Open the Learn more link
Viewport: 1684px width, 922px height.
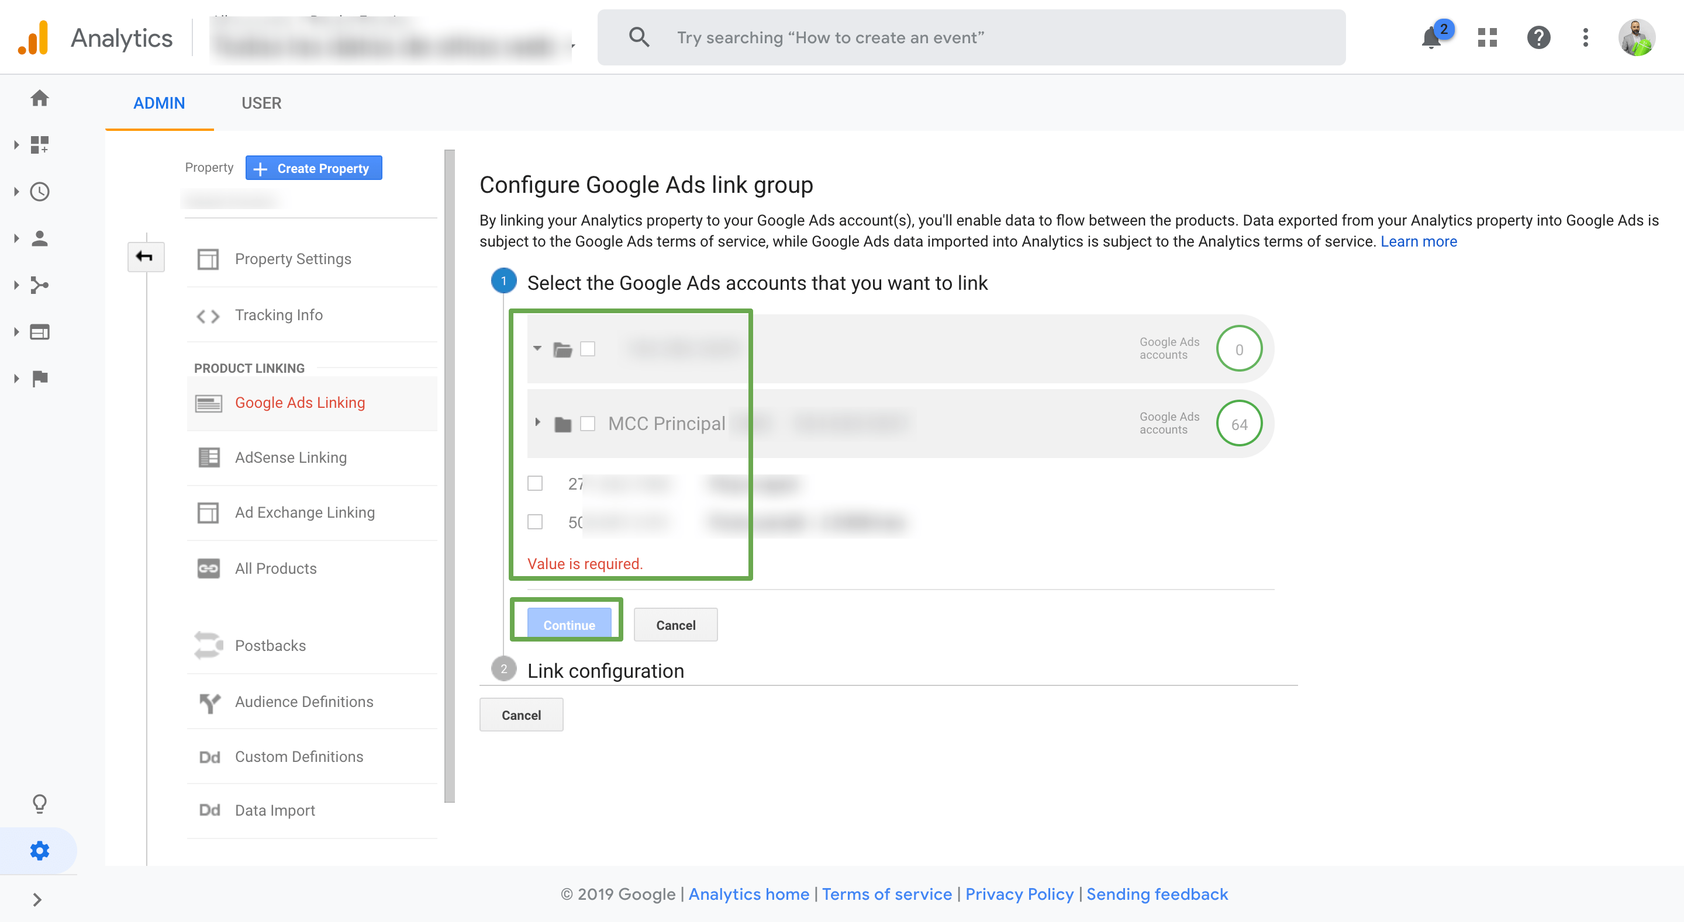pyautogui.click(x=1419, y=241)
